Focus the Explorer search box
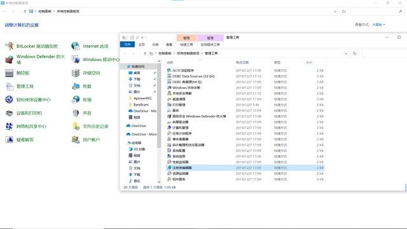407x229 pixels. (384, 53)
